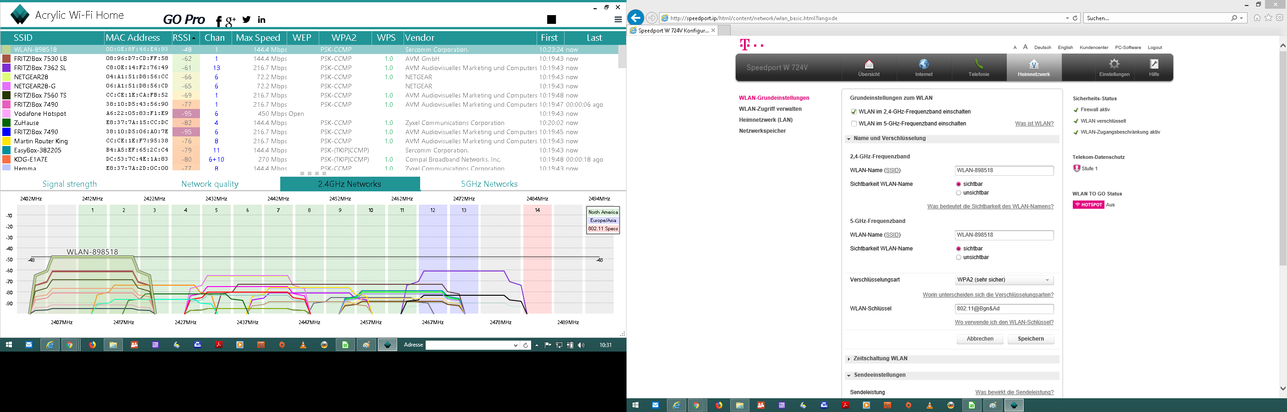Click GO Pro in Acrylic header
This screenshot has width=1287, height=412.
point(184,19)
